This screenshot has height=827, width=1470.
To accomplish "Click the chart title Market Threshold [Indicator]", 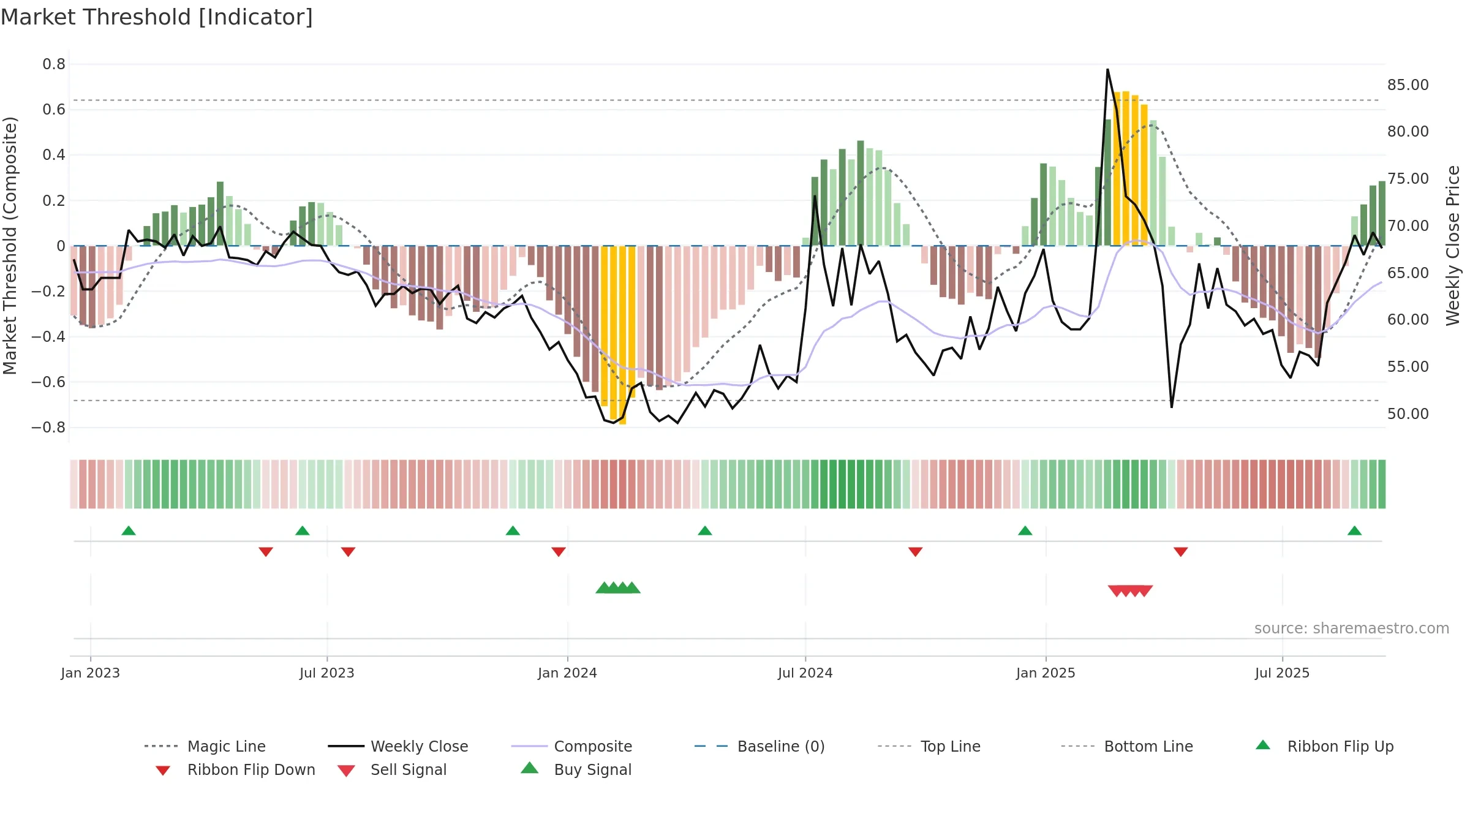I will pyautogui.click(x=157, y=17).
